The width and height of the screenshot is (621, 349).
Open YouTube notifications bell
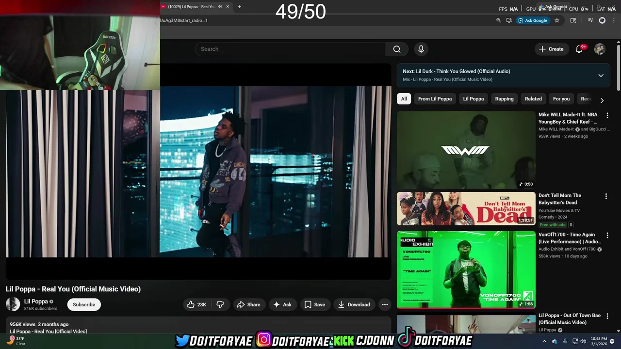coord(579,49)
